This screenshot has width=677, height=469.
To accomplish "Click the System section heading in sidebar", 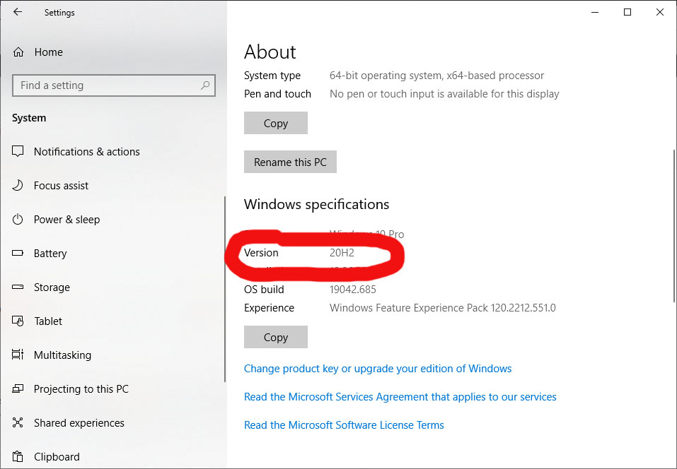I will [x=29, y=118].
